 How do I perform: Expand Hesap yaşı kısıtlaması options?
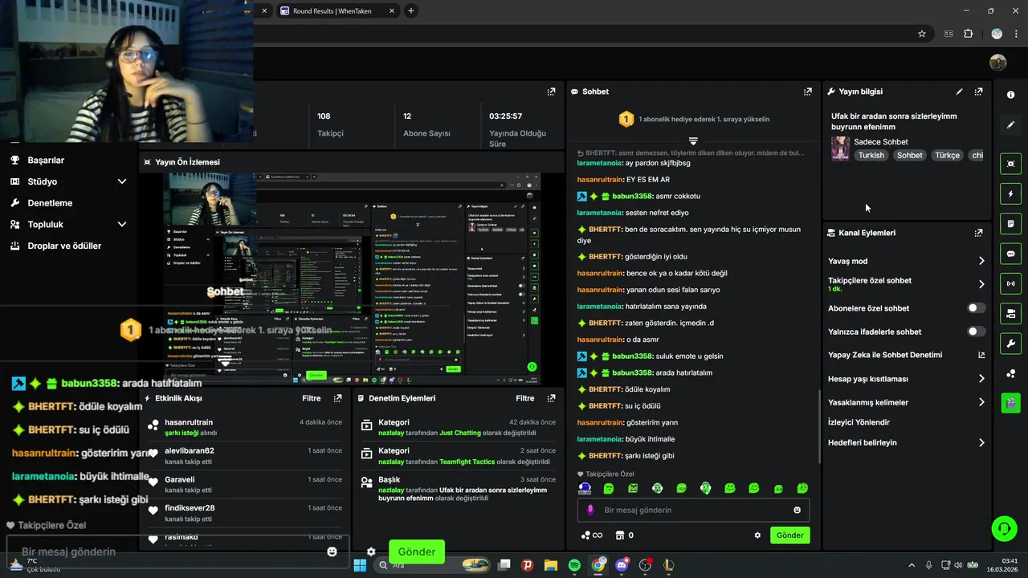[981, 379]
